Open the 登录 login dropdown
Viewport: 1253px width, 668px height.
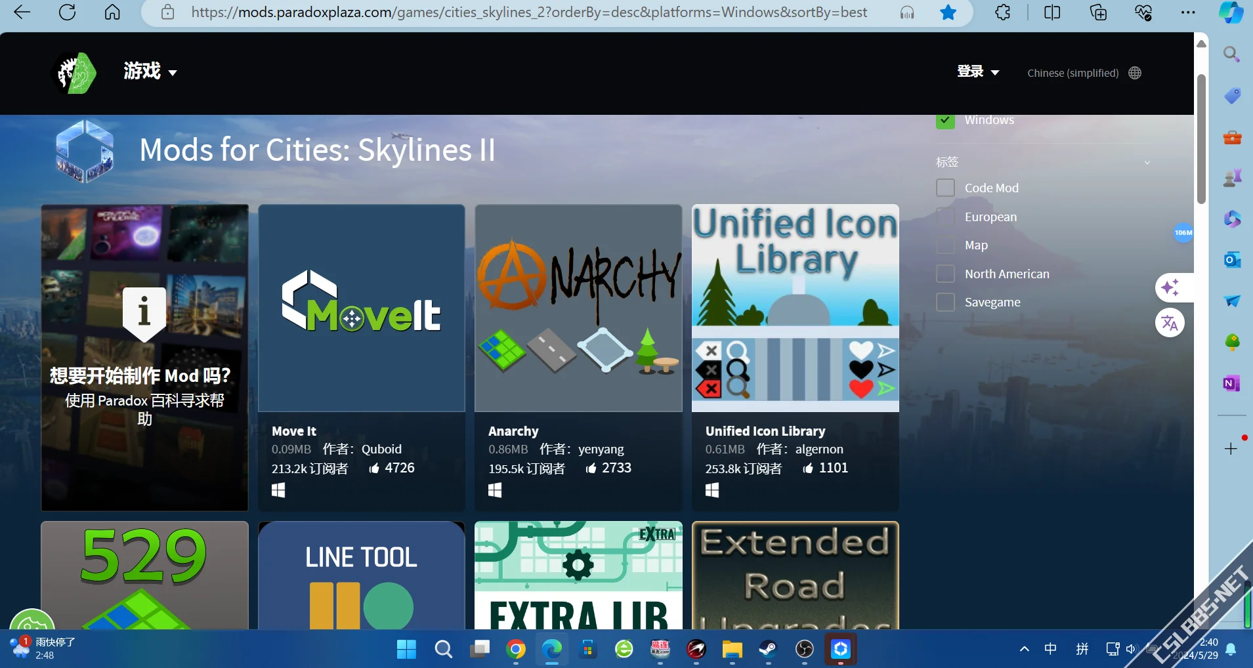pos(978,72)
